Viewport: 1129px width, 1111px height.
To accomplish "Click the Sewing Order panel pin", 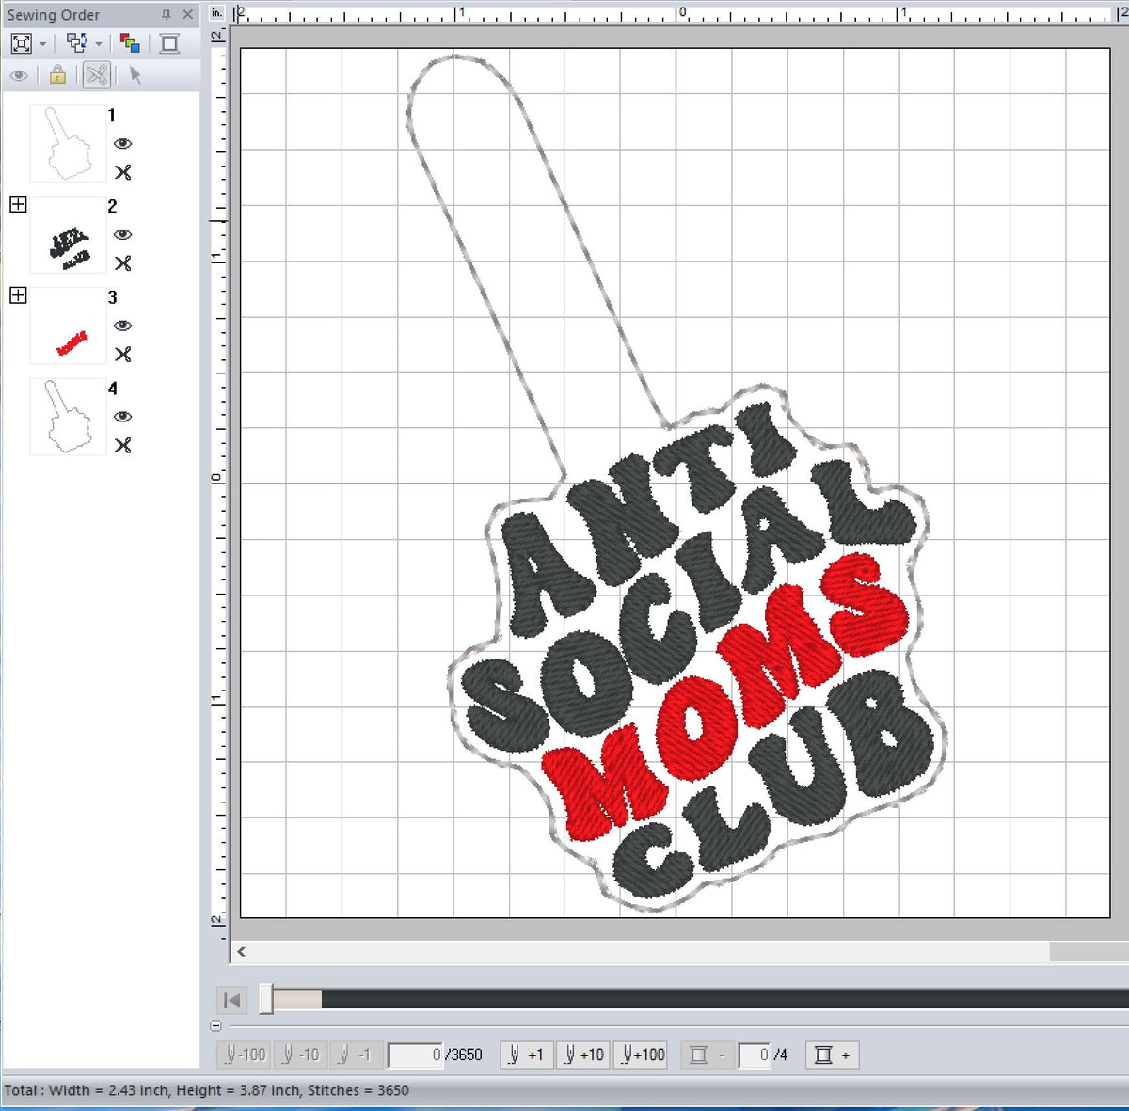I will pos(165,14).
